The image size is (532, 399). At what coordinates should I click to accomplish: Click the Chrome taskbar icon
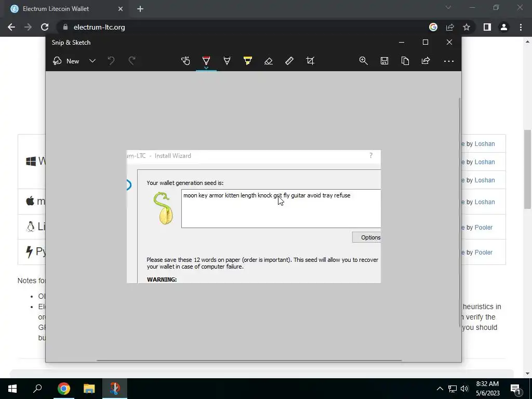64,389
